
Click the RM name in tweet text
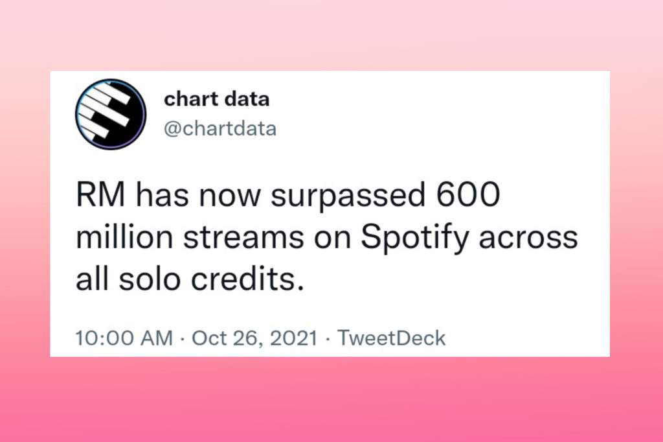100,195
